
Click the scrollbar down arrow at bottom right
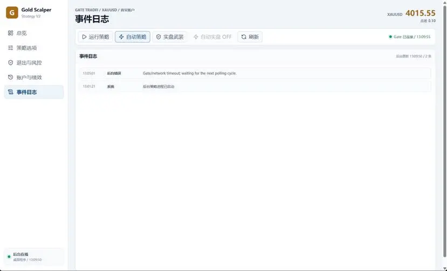[x=445, y=269]
